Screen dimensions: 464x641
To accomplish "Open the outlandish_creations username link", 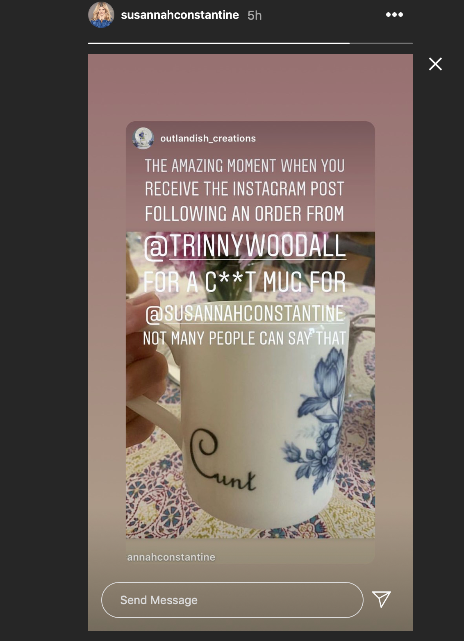I will point(208,139).
